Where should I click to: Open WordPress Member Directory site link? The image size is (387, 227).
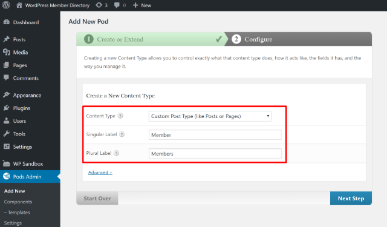[x=57, y=5]
